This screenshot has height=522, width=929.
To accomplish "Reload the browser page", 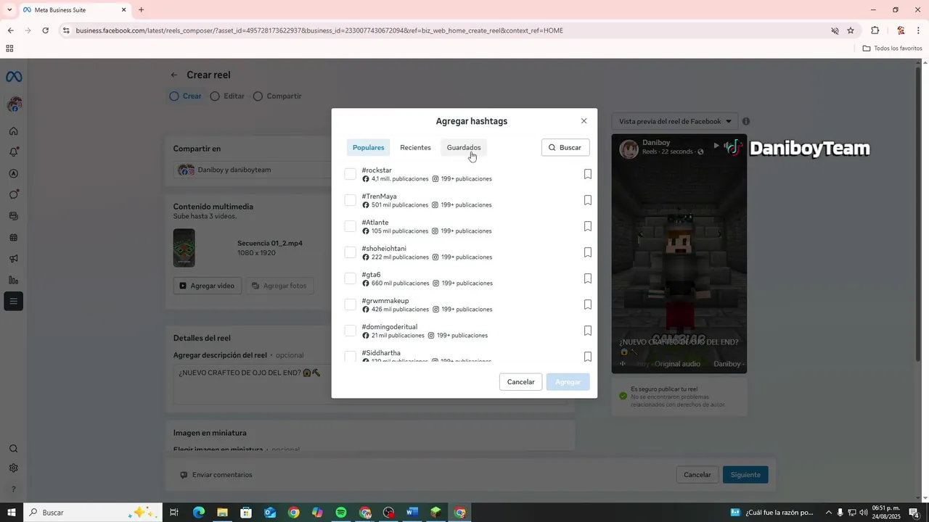I will coord(45,30).
